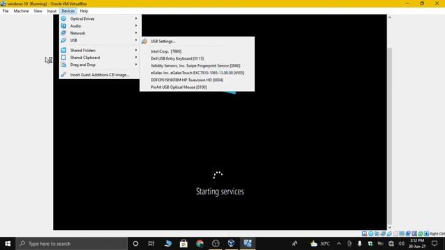Open USB Settings from the submenu
Screen dimensions: 445x250
[197, 42]
